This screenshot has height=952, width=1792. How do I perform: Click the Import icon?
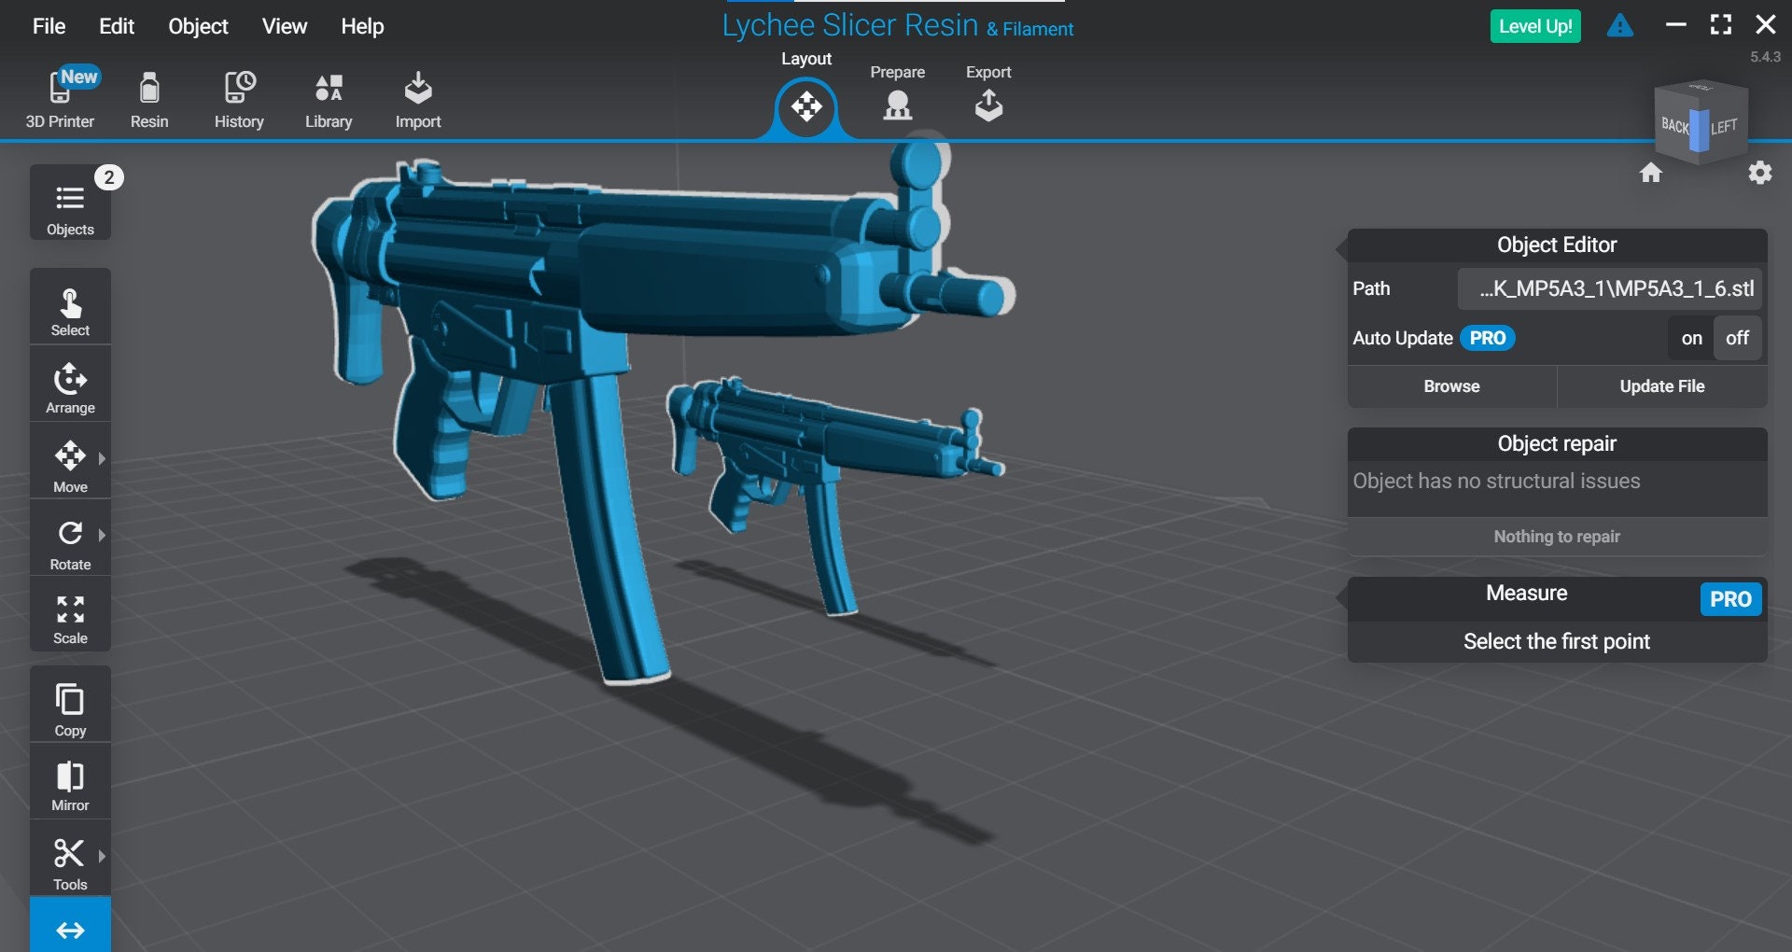tap(418, 98)
